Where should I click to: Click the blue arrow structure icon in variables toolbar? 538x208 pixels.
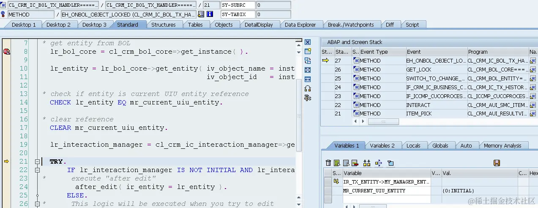[x=379, y=163]
